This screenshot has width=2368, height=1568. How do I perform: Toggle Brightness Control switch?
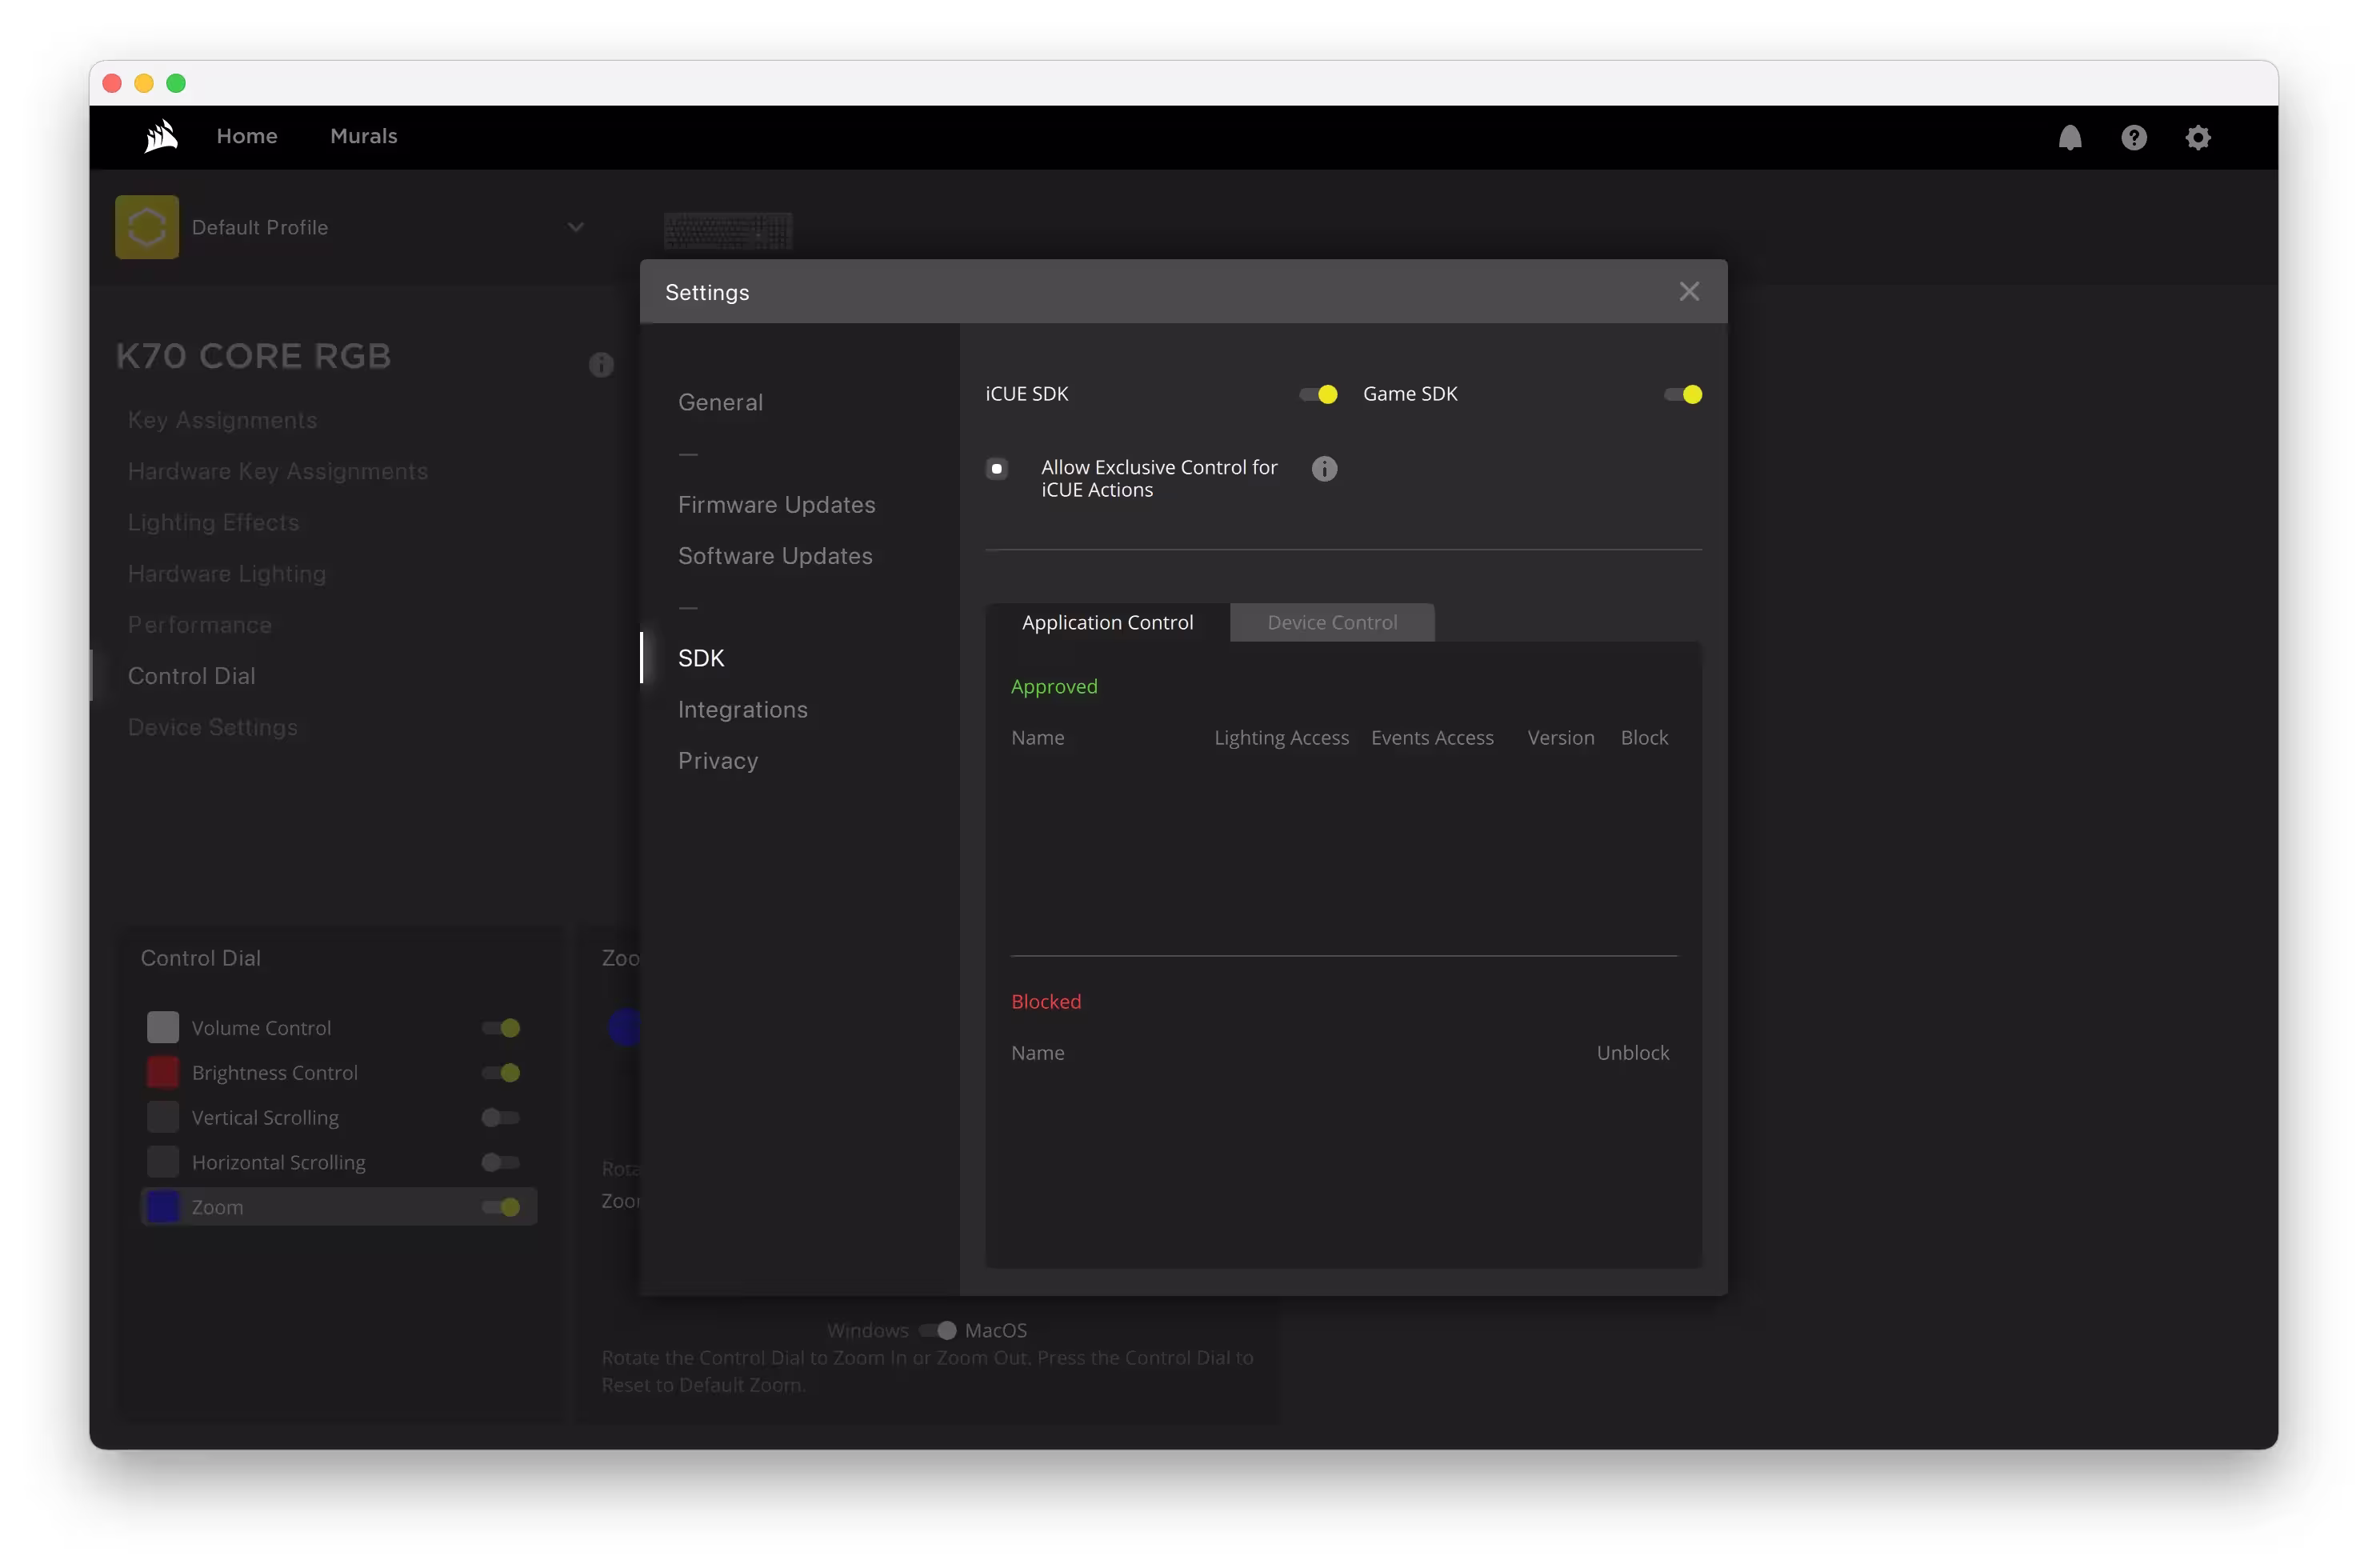tap(501, 1072)
